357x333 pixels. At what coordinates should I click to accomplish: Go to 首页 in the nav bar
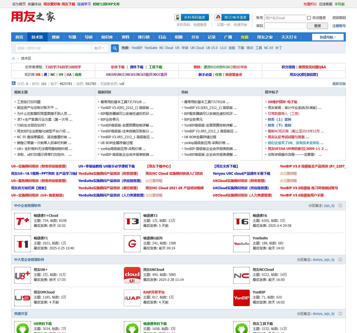[x=19, y=37]
